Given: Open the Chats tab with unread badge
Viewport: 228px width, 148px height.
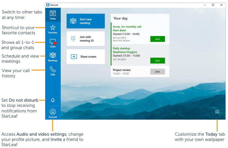Looking at the screenshot, I should [53, 43].
